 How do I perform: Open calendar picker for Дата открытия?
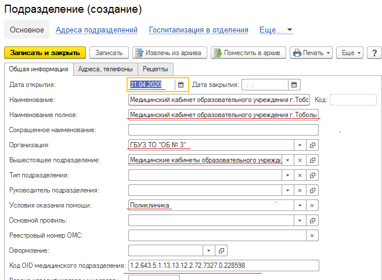(181, 85)
